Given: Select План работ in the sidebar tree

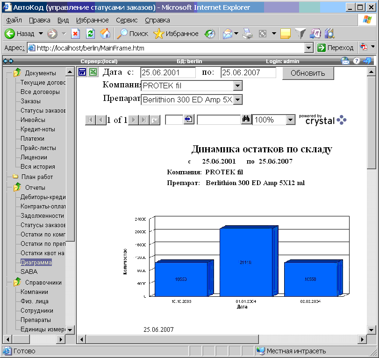Looking at the screenshot, I should coord(37,177).
